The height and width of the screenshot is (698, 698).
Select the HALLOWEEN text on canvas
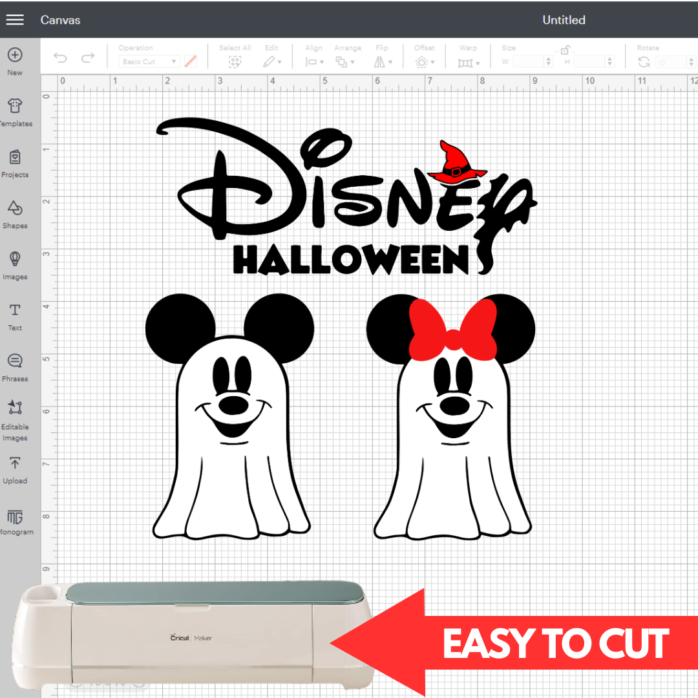(351, 260)
